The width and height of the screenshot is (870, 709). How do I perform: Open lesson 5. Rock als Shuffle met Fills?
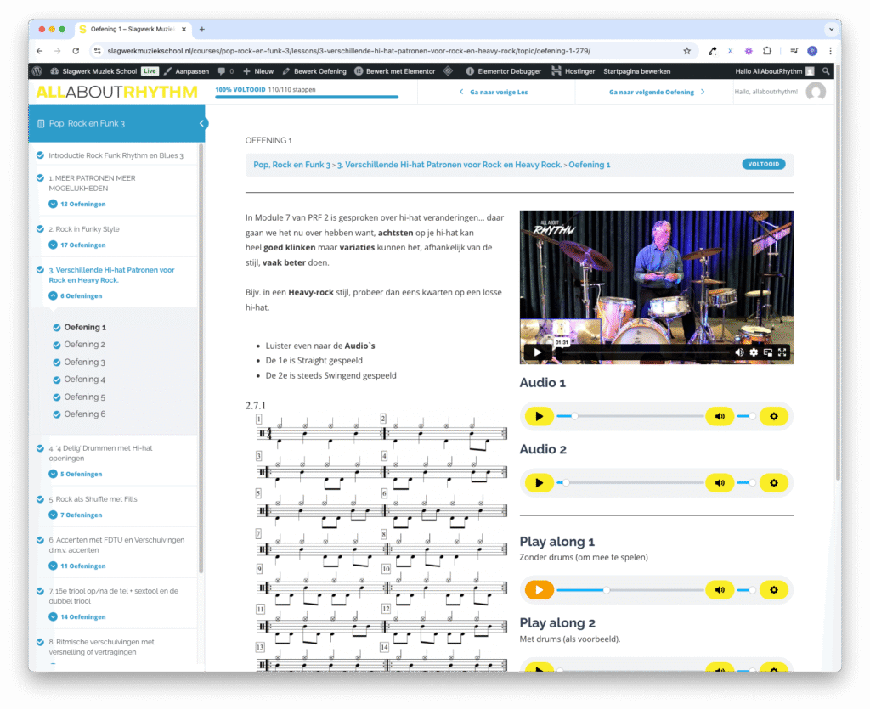[93, 499]
